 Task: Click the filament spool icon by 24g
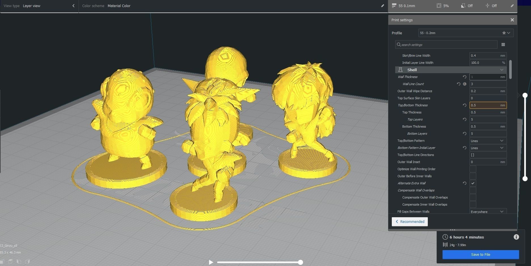[445, 245]
